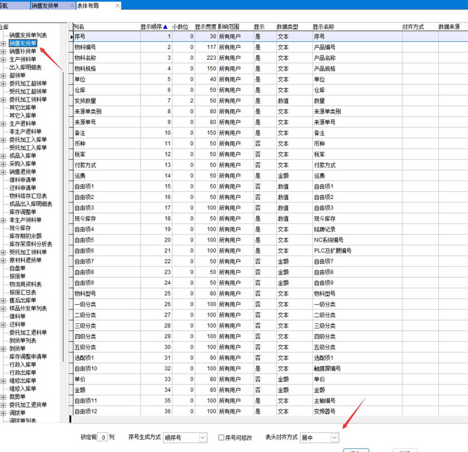The width and height of the screenshot is (468, 452).
Task: Open the 表头对齐方式 dropdown
Action: pyautogui.click(x=334, y=437)
